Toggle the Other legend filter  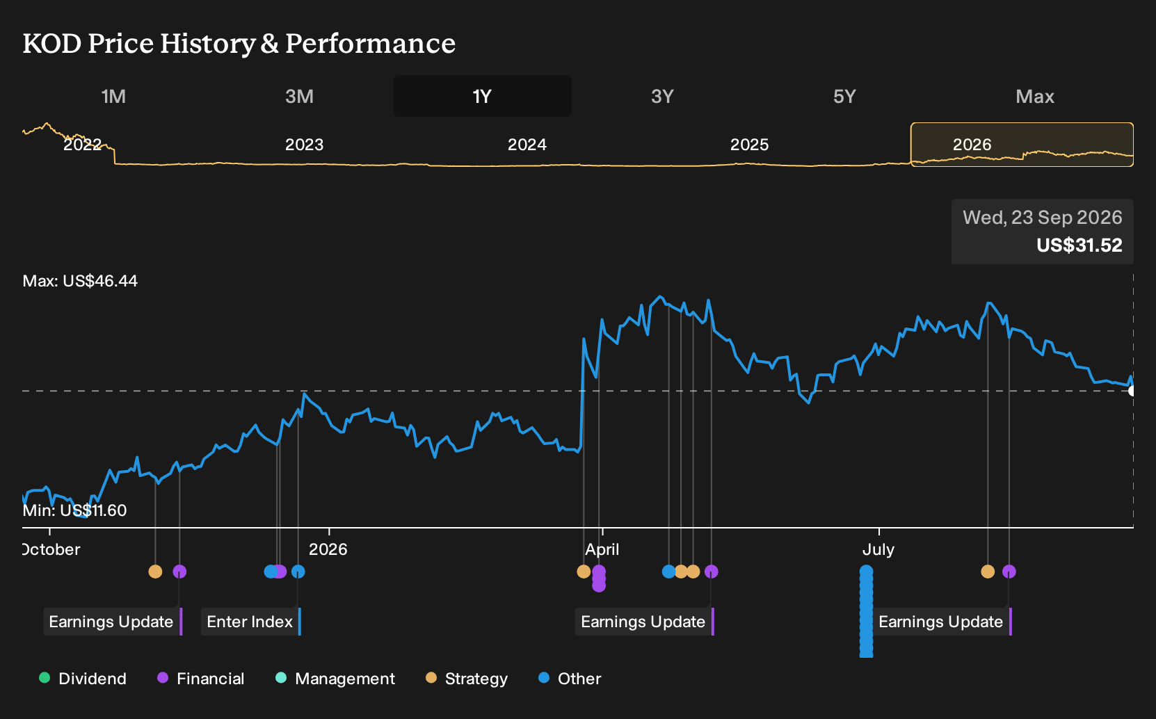[x=570, y=678]
